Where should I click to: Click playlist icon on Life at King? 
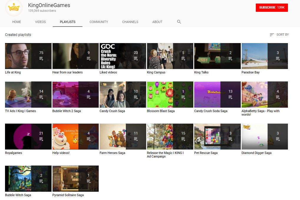coord(41,59)
